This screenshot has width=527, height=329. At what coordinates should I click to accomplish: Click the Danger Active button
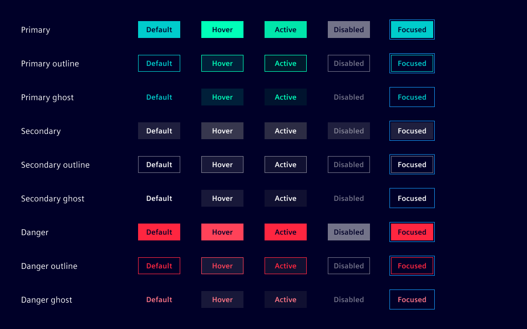(286, 232)
